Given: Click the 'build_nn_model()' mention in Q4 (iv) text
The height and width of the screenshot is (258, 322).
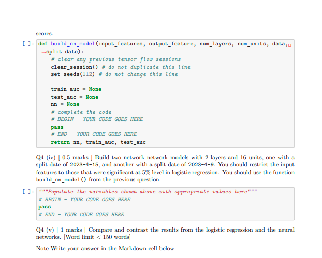Looking at the screenshot, I should pos(61,180).
